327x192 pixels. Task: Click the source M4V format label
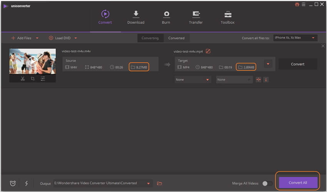[x=71, y=67]
